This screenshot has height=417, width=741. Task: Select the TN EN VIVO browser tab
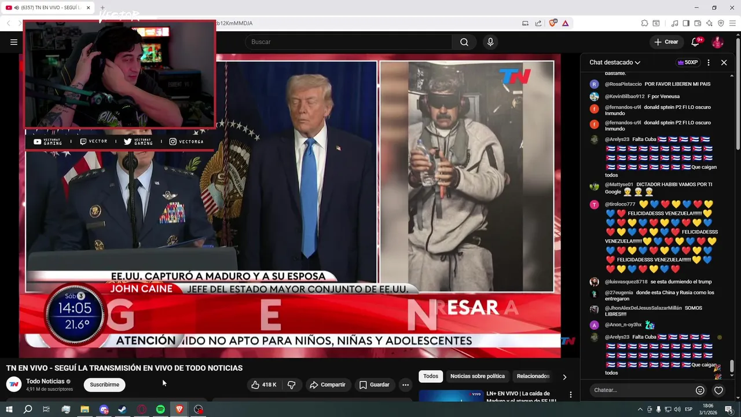49,8
